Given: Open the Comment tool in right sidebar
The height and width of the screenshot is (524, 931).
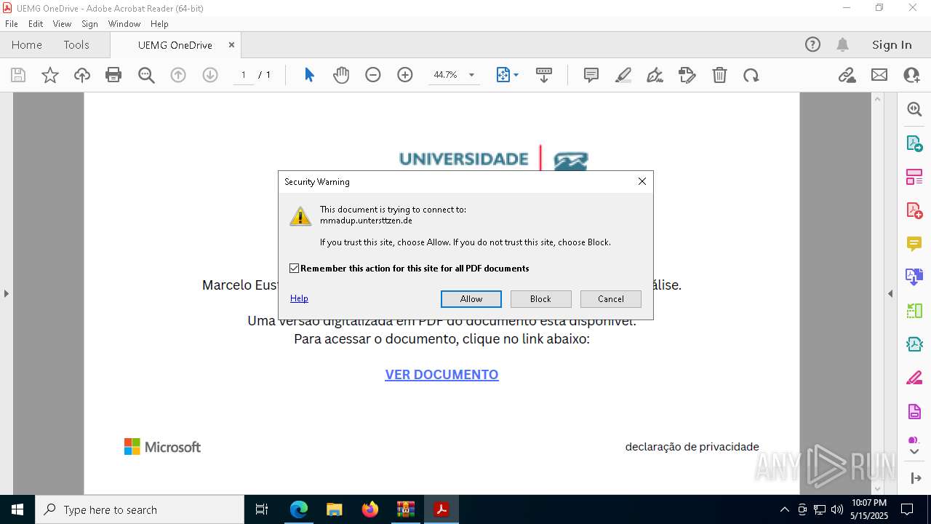Looking at the screenshot, I should 914,244.
